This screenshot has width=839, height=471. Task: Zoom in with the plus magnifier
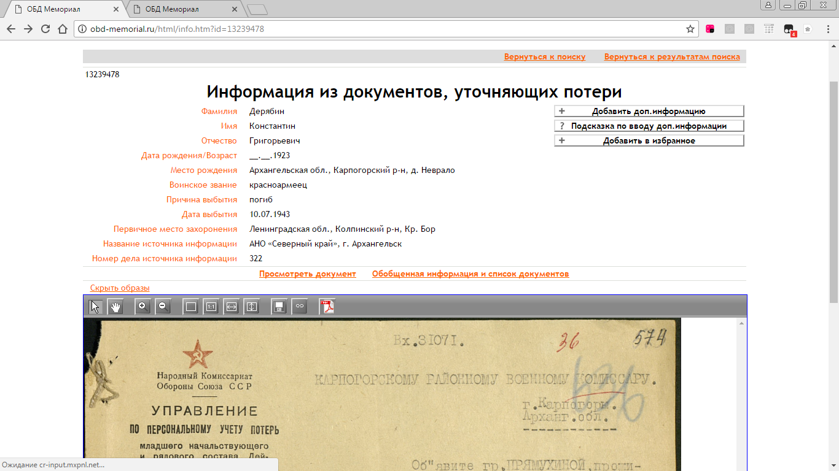coord(142,307)
